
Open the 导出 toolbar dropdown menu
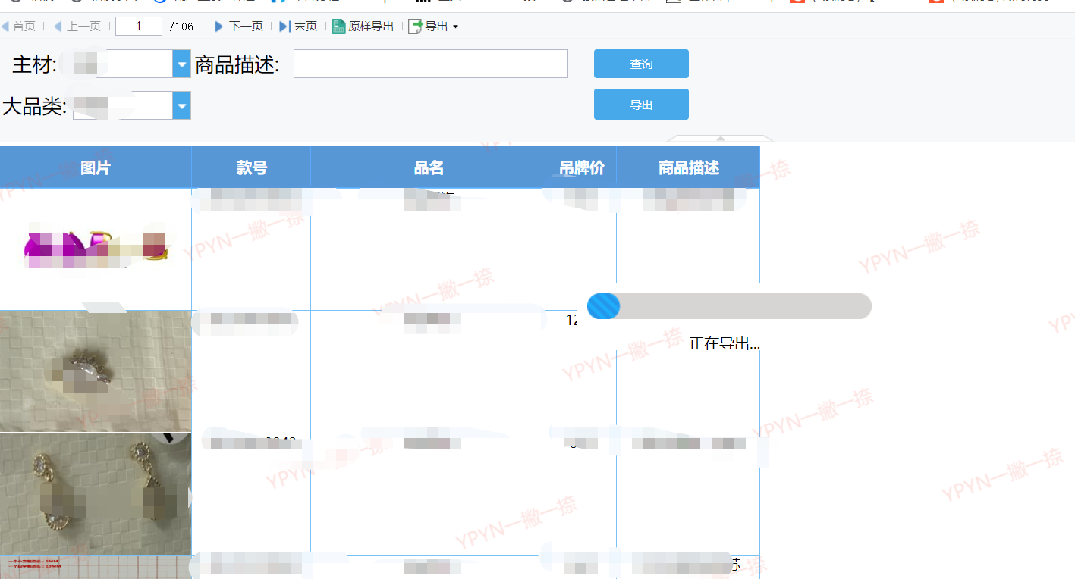click(x=433, y=27)
